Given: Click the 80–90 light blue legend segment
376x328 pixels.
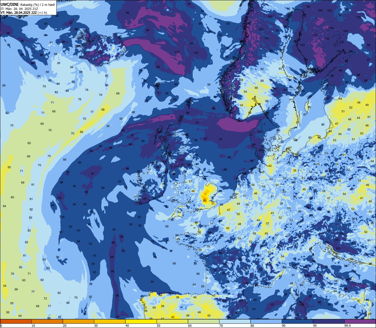Looking at the screenshot, I should [266, 322].
